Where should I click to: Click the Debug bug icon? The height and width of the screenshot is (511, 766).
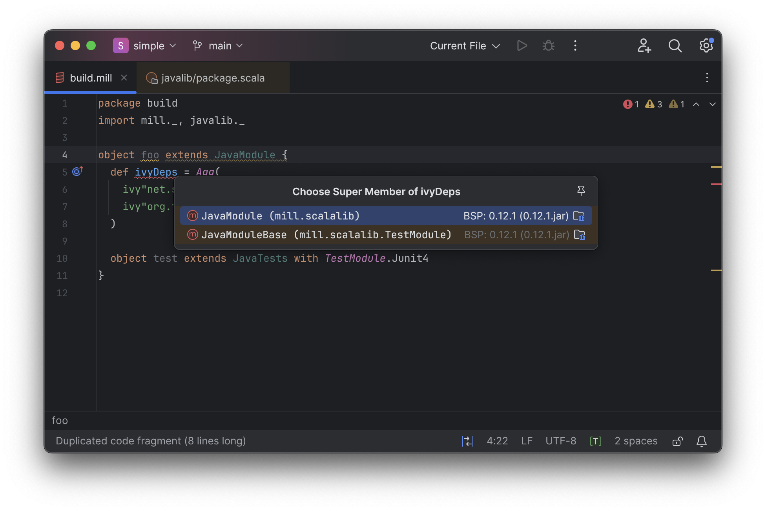point(548,46)
